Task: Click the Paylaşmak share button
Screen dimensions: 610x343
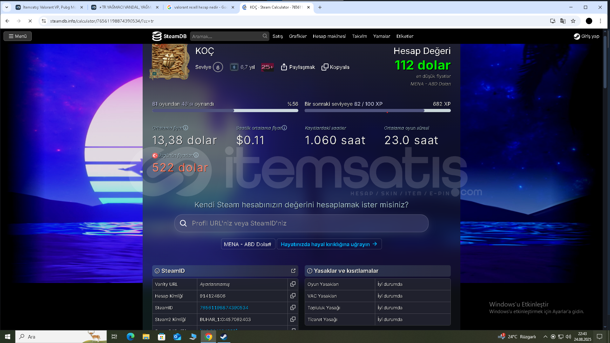Action: (x=298, y=67)
